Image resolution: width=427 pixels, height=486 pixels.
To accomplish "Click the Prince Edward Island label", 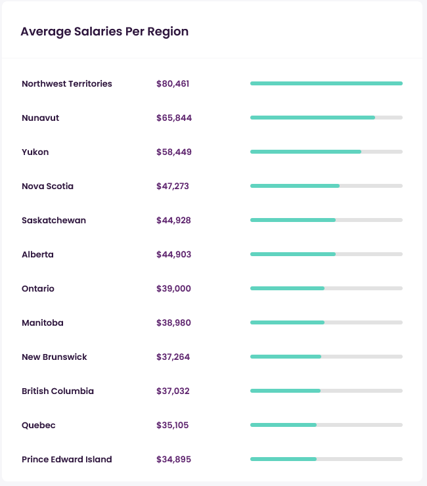I will click(67, 459).
